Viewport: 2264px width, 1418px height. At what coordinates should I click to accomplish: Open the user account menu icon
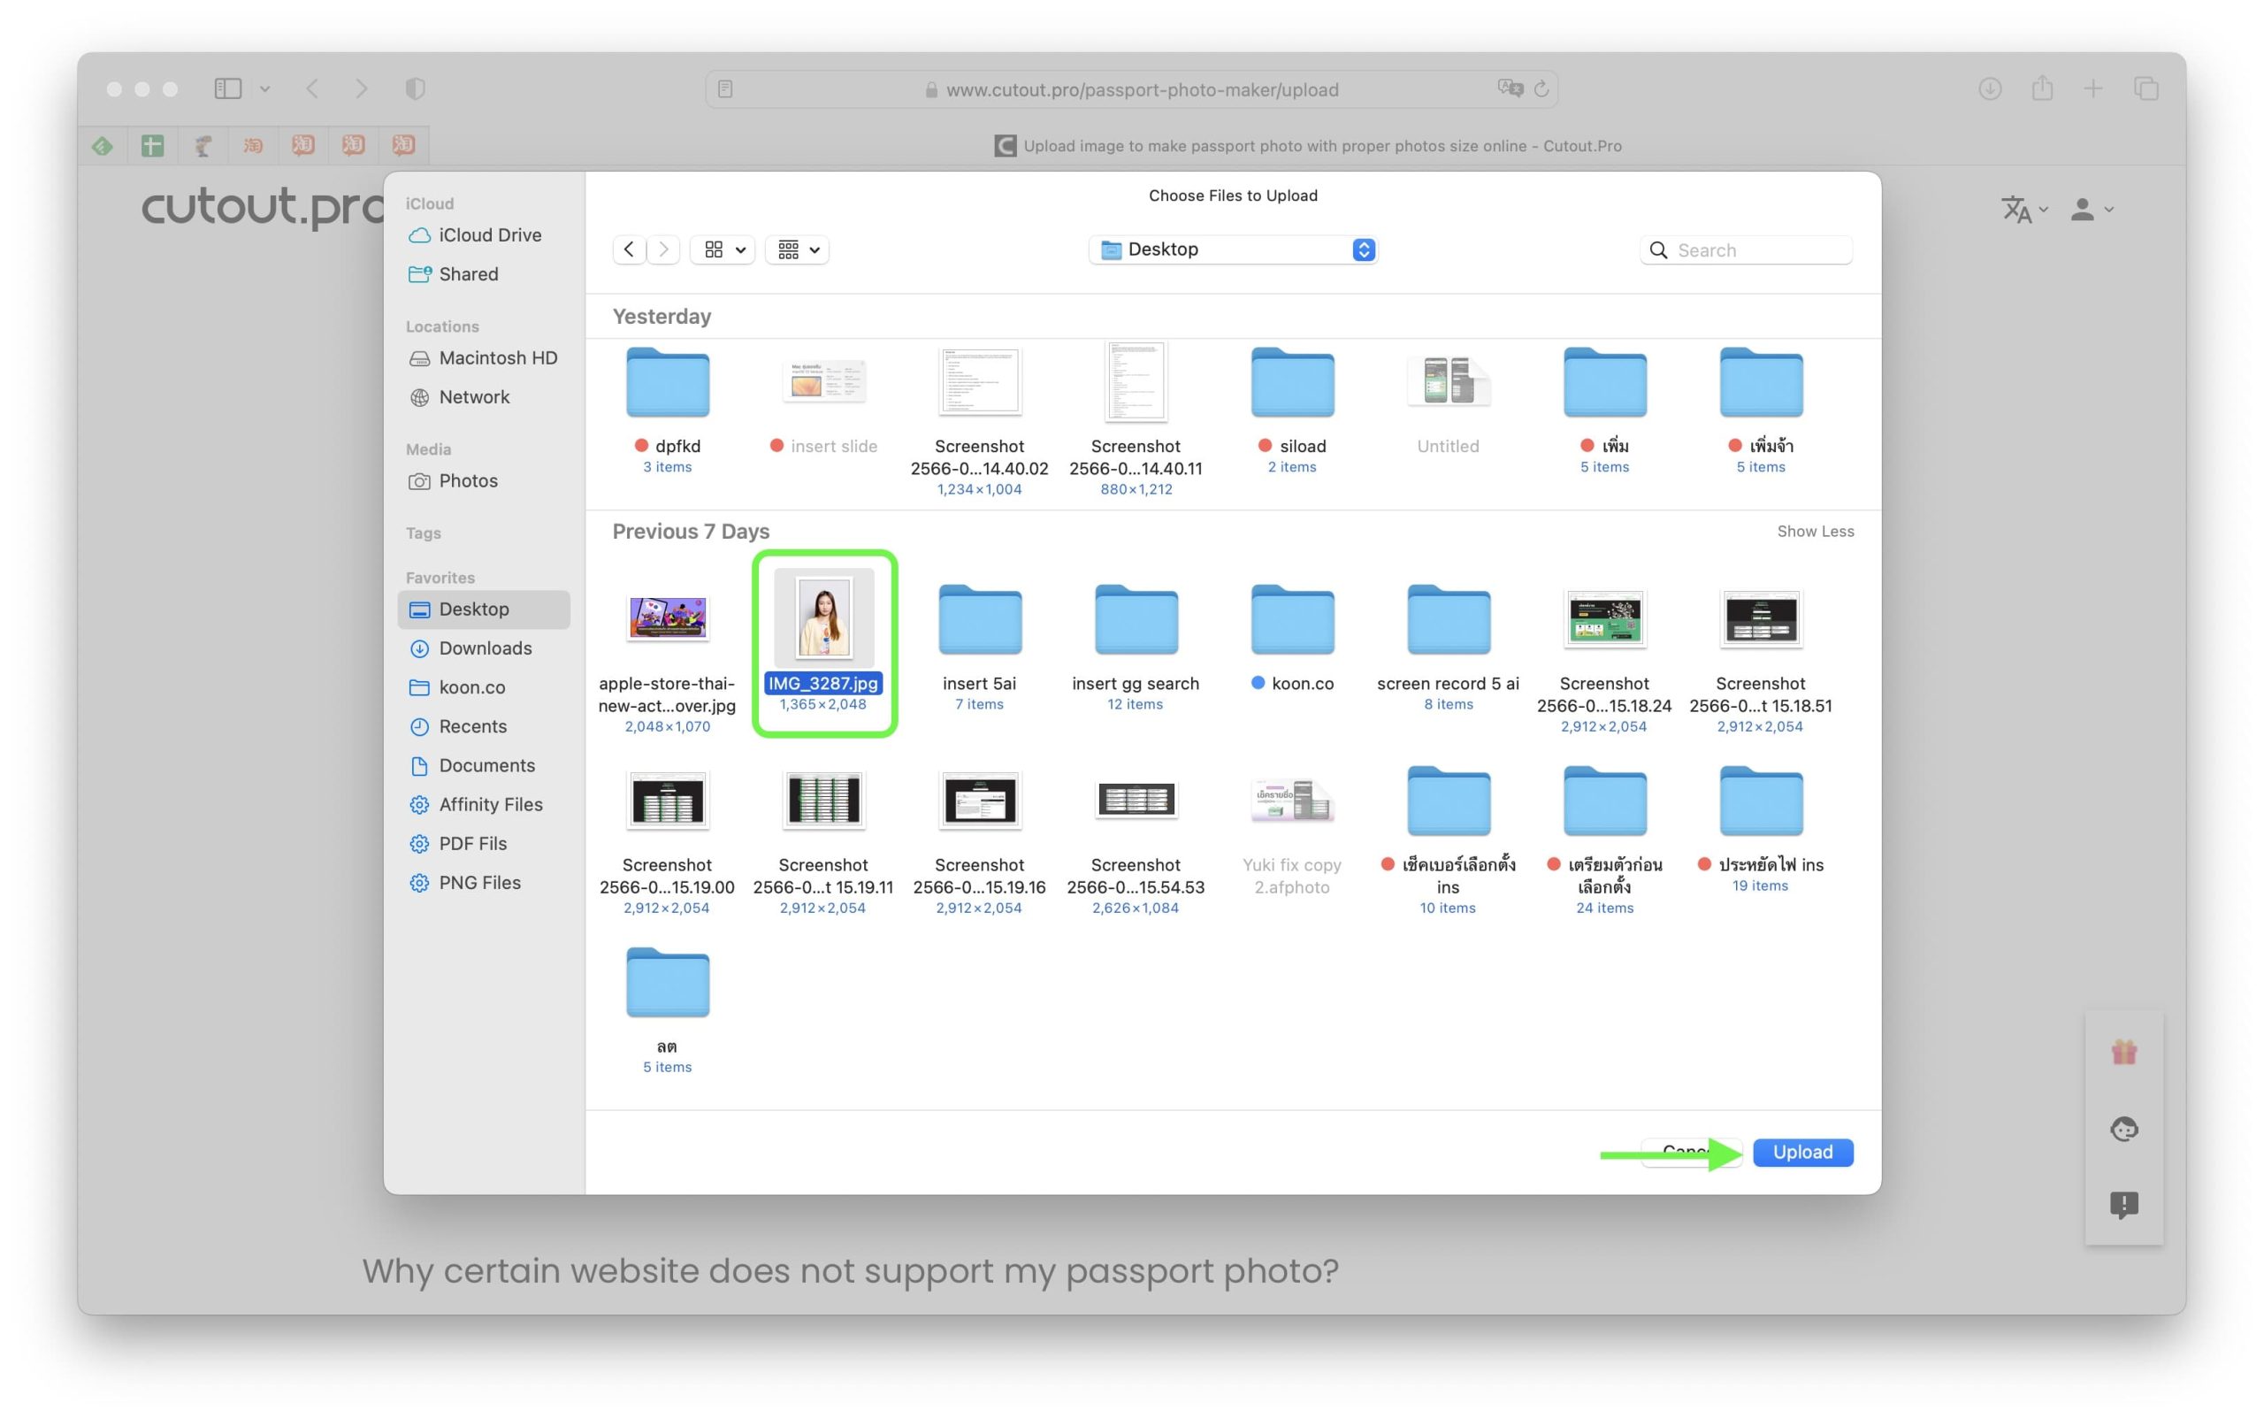click(x=2091, y=209)
